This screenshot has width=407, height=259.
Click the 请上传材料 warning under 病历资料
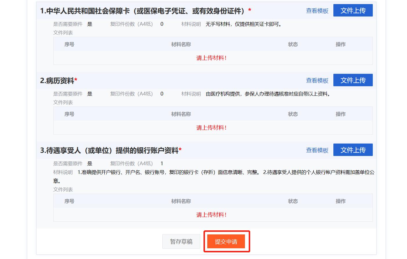[212, 127]
